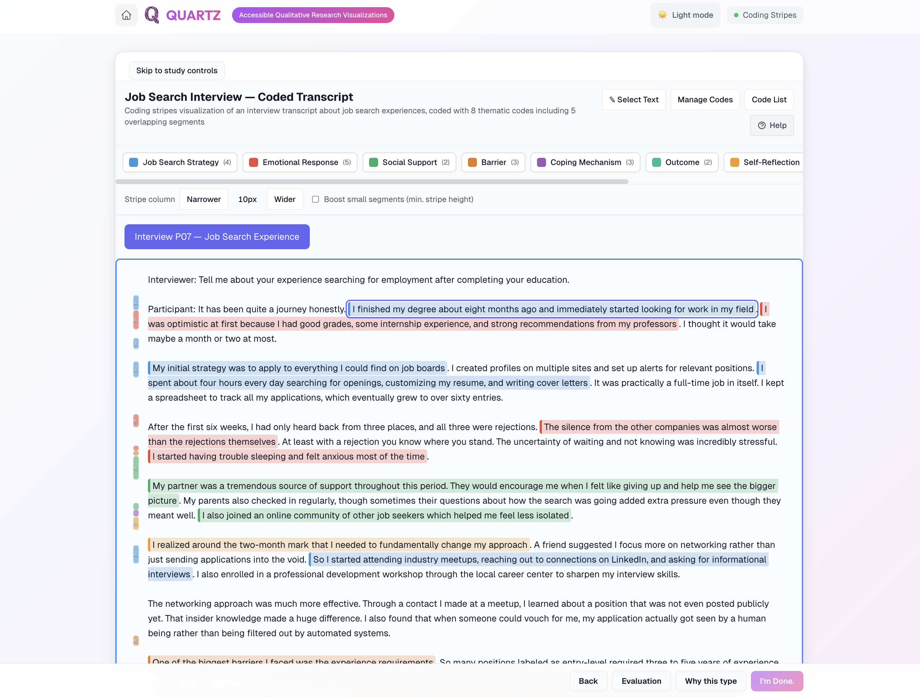
Task: Toggle the Barrier code chip
Action: coord(493,162)
